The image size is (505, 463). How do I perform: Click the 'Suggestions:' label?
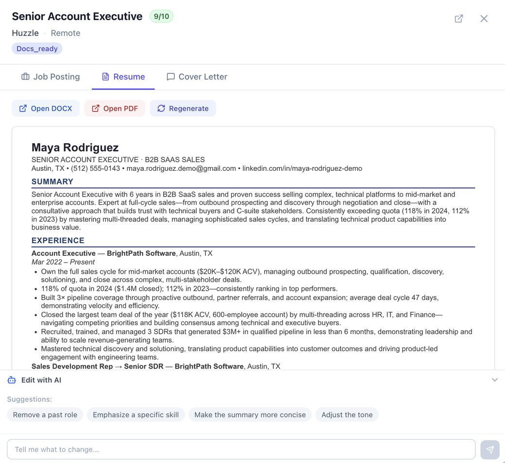[29, 399]
